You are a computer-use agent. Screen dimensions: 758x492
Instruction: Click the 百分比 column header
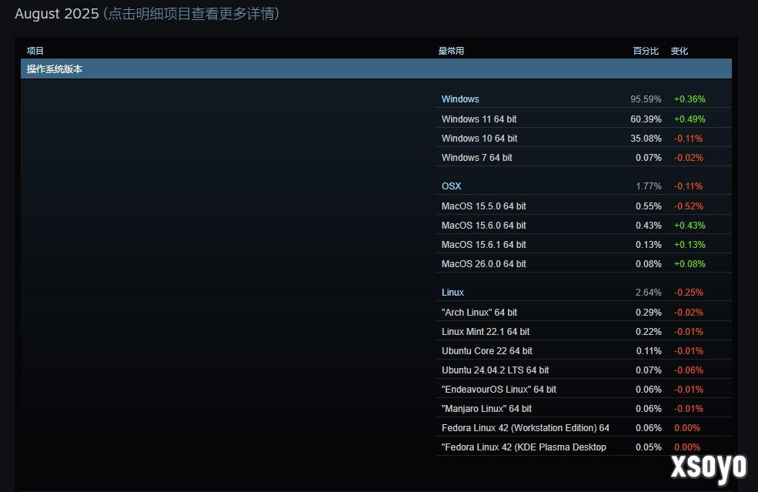(646, 51)
